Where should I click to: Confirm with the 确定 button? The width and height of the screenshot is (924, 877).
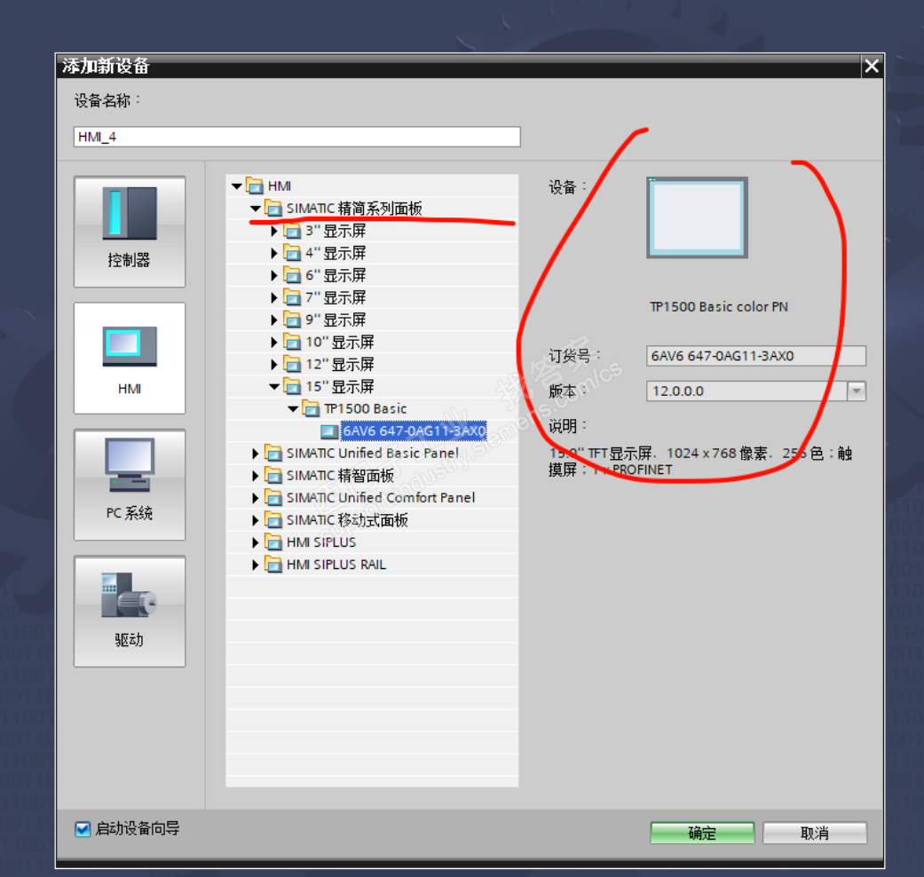702,833
